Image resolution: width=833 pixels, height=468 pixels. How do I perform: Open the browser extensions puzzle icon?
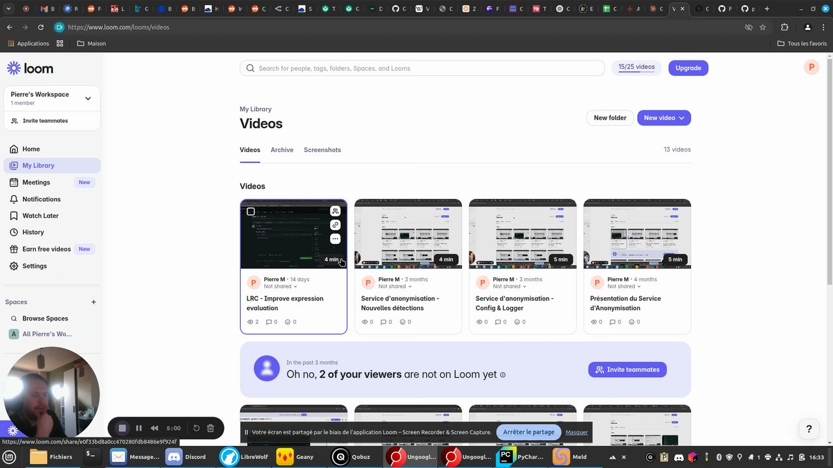click(784, 27)
